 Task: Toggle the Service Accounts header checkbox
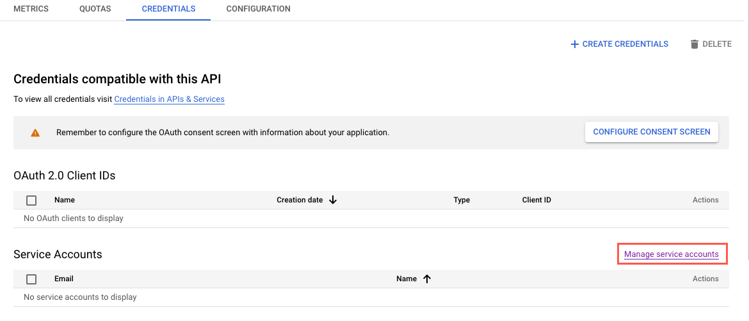pos(31,279)
